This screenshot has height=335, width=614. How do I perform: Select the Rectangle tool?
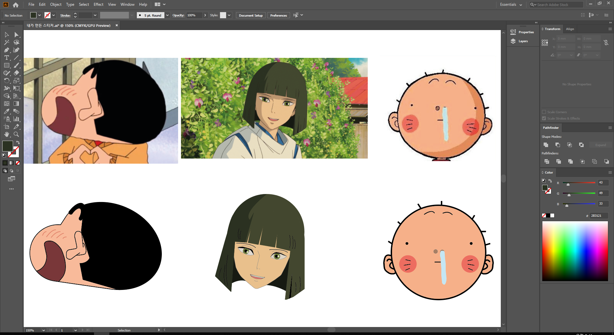tap(7, 65)
